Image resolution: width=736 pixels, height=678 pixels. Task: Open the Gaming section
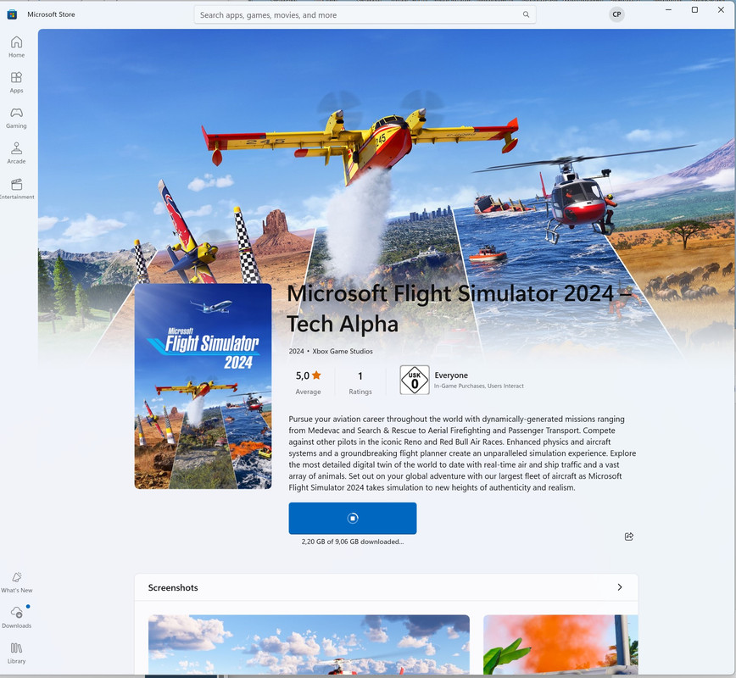[16, 119]
